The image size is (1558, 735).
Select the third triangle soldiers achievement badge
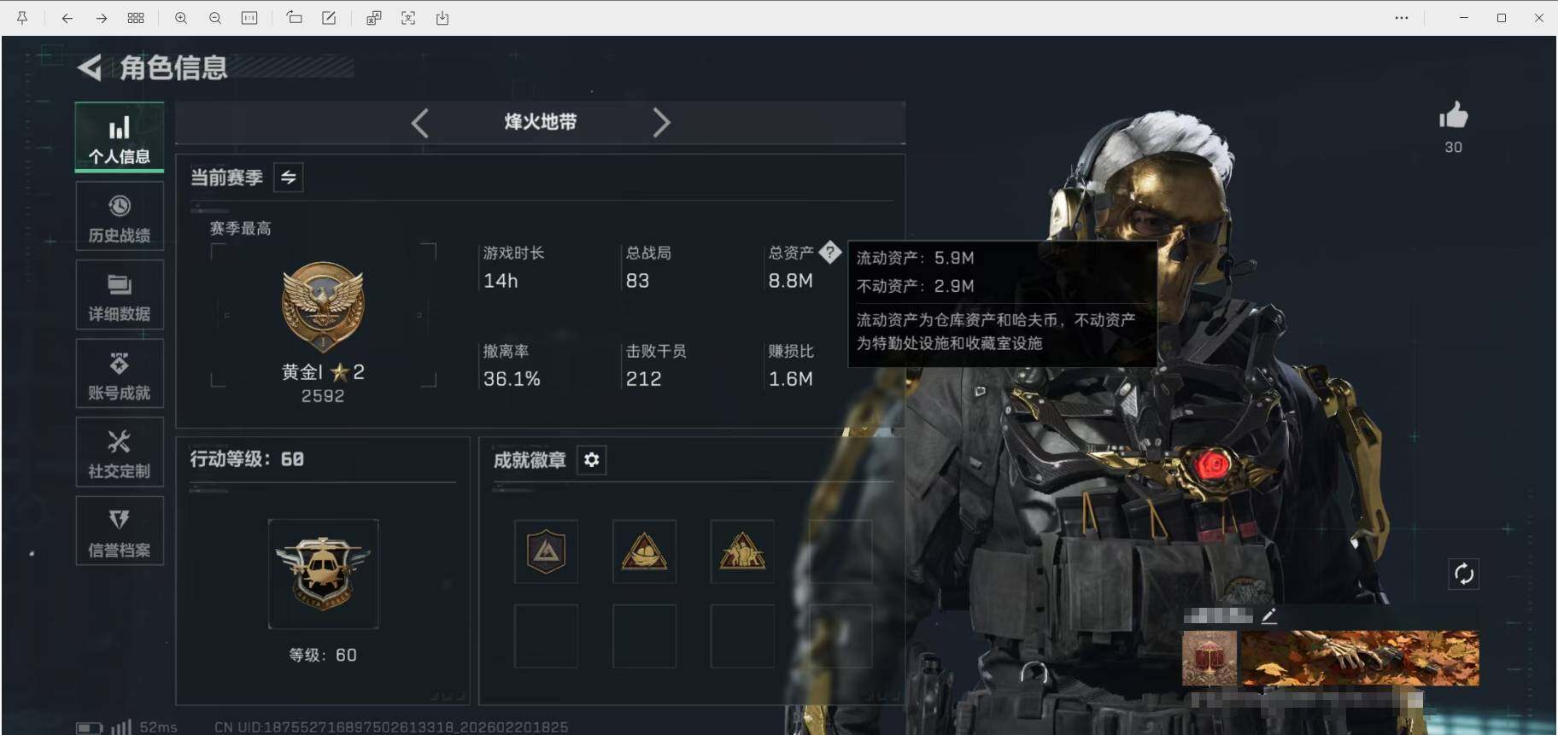(742, 551)
